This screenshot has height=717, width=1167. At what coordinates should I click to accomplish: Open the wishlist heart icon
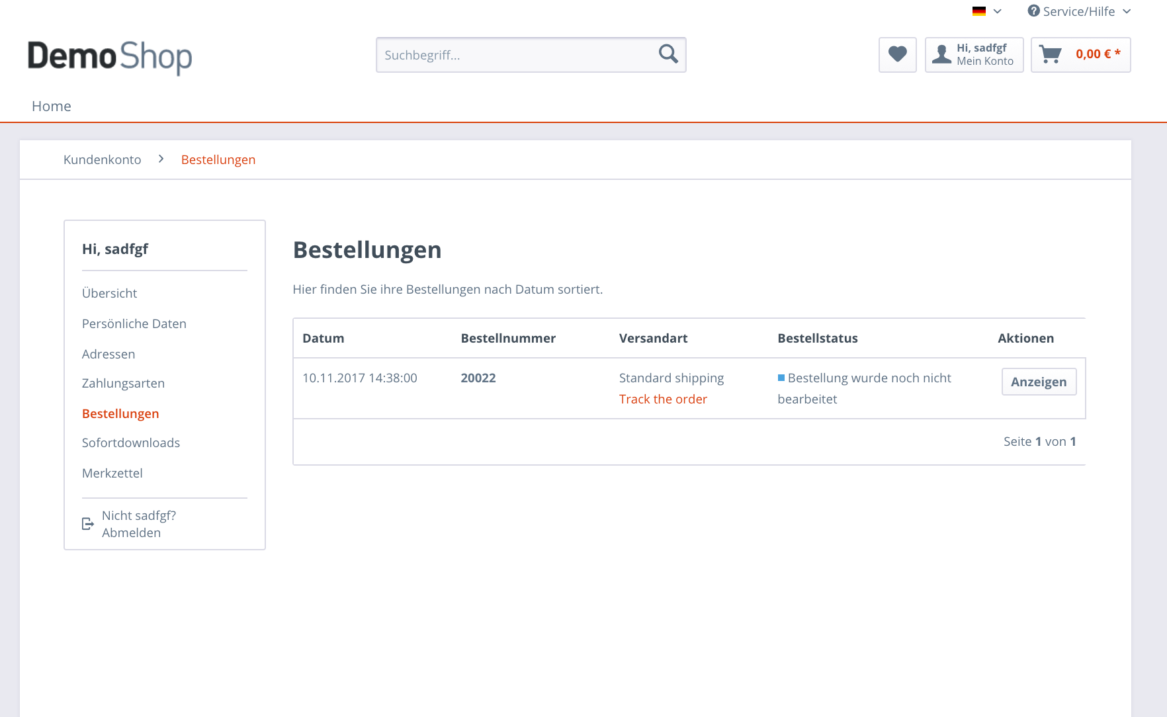(897, 54)
